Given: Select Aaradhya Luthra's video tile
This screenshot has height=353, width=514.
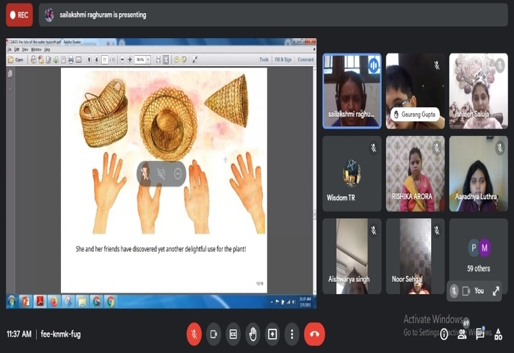Looking at the screenshot, I should tap(479, 174).
